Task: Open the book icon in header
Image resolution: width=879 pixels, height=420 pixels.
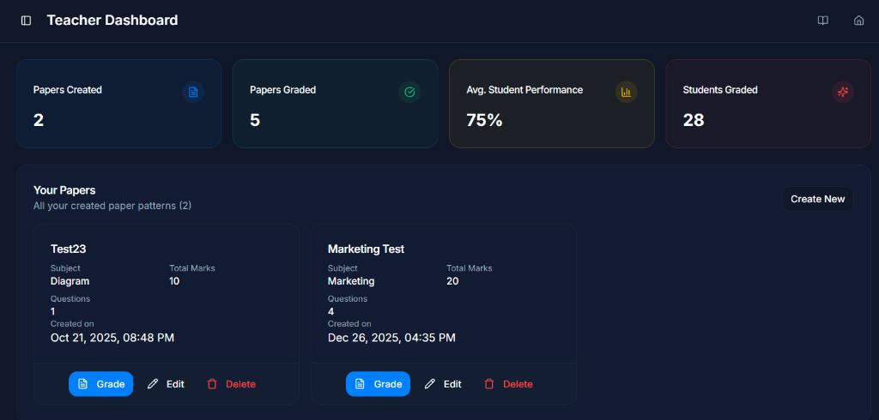Action: click(x=822, y=21)
